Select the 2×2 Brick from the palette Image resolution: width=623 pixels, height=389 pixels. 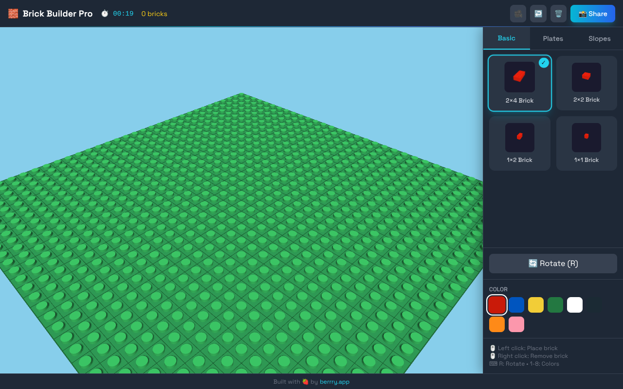pyautogui.click(x=586, y=83)
